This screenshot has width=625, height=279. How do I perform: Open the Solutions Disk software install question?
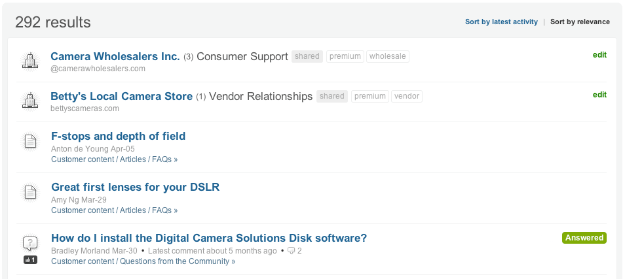209,238
